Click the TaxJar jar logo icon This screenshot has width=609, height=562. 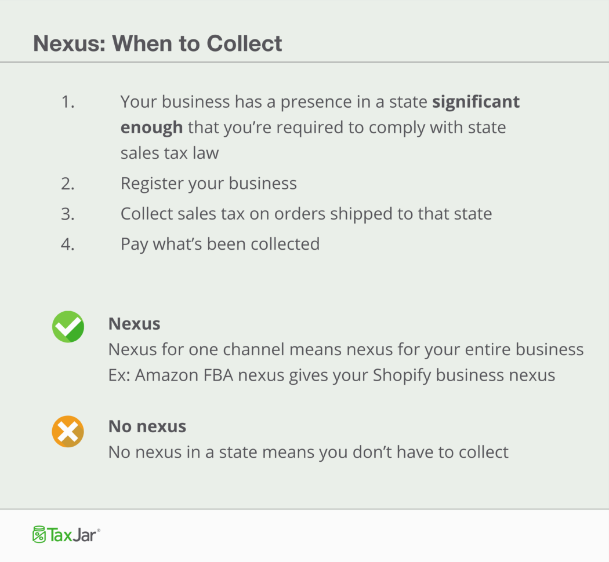39,534
